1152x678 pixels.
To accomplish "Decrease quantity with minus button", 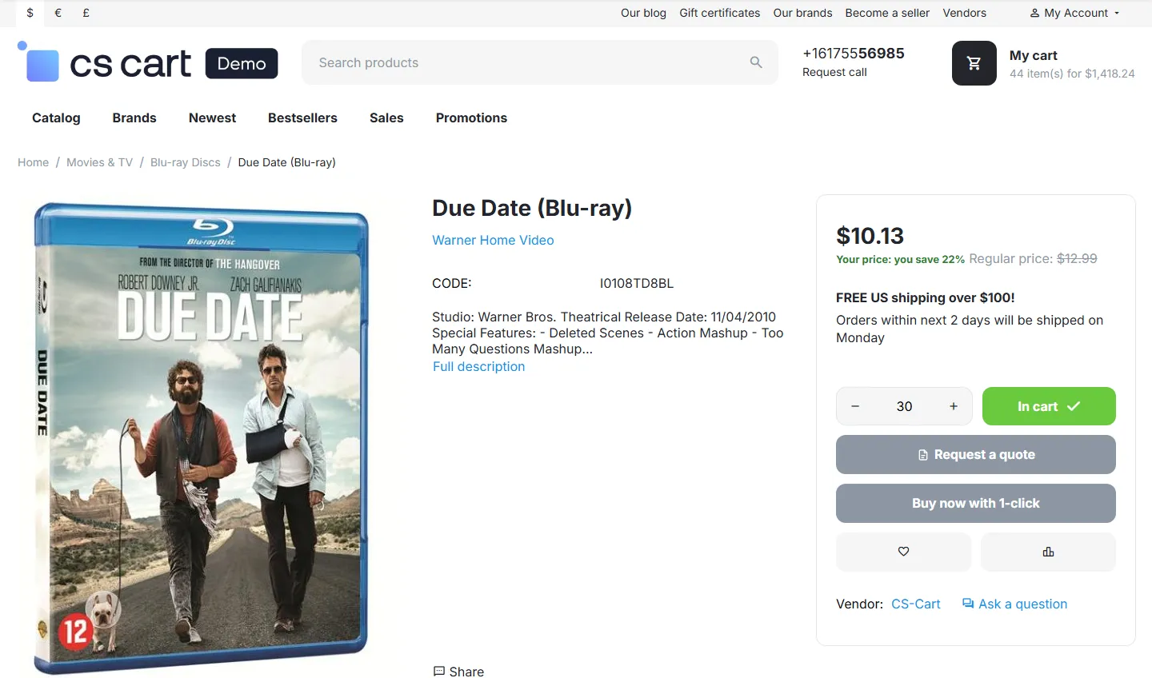I will tap(855, 406).
